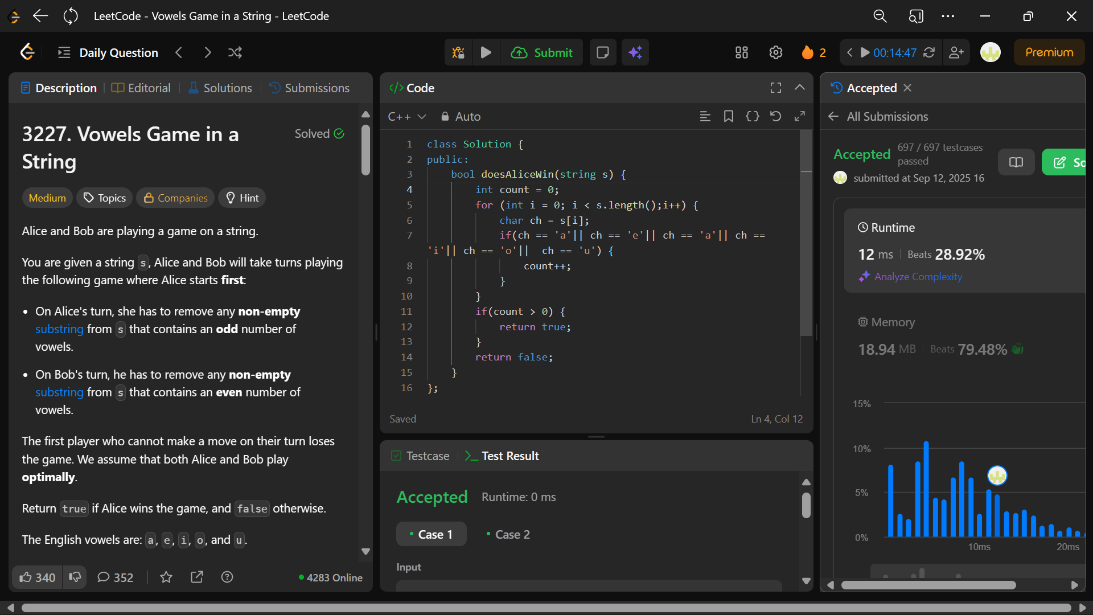
Task: Dislike the problem with thumbs down
Action: (75, 577)
